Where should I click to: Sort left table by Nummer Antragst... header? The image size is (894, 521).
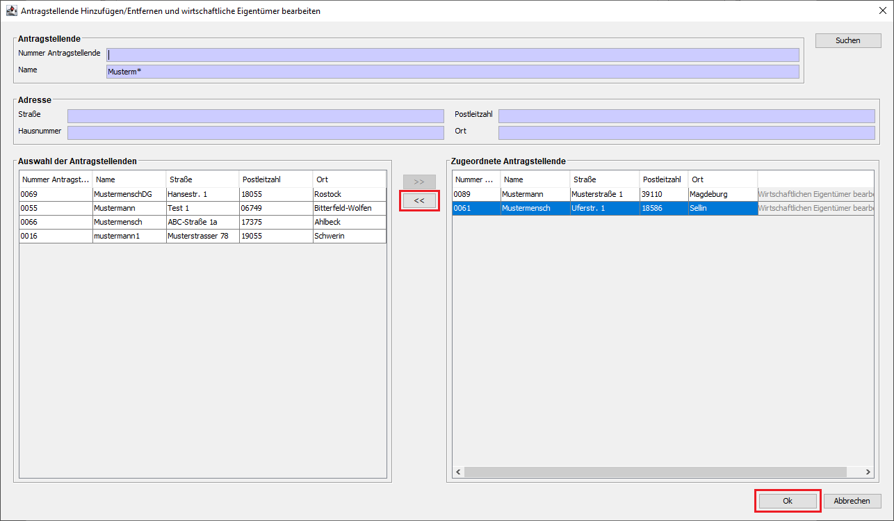click(56, 179)
